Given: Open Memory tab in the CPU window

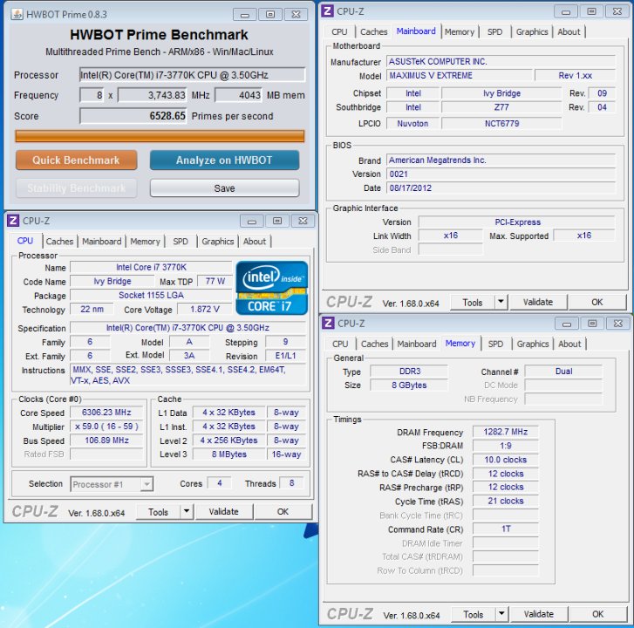Looking at the screenshot, I should (x=145, y=242).
